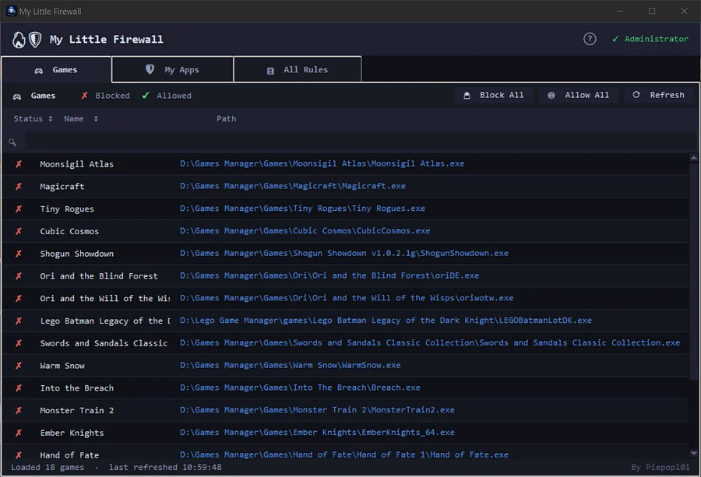This screenshot has width=701, height=477.
Task: Select the Moonsigil Atlas game name
Action: [x=76, y=164]
